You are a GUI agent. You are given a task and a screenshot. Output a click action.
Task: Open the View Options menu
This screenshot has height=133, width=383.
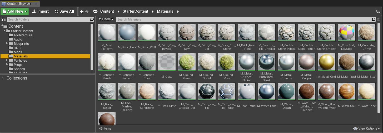coord(367,129)
